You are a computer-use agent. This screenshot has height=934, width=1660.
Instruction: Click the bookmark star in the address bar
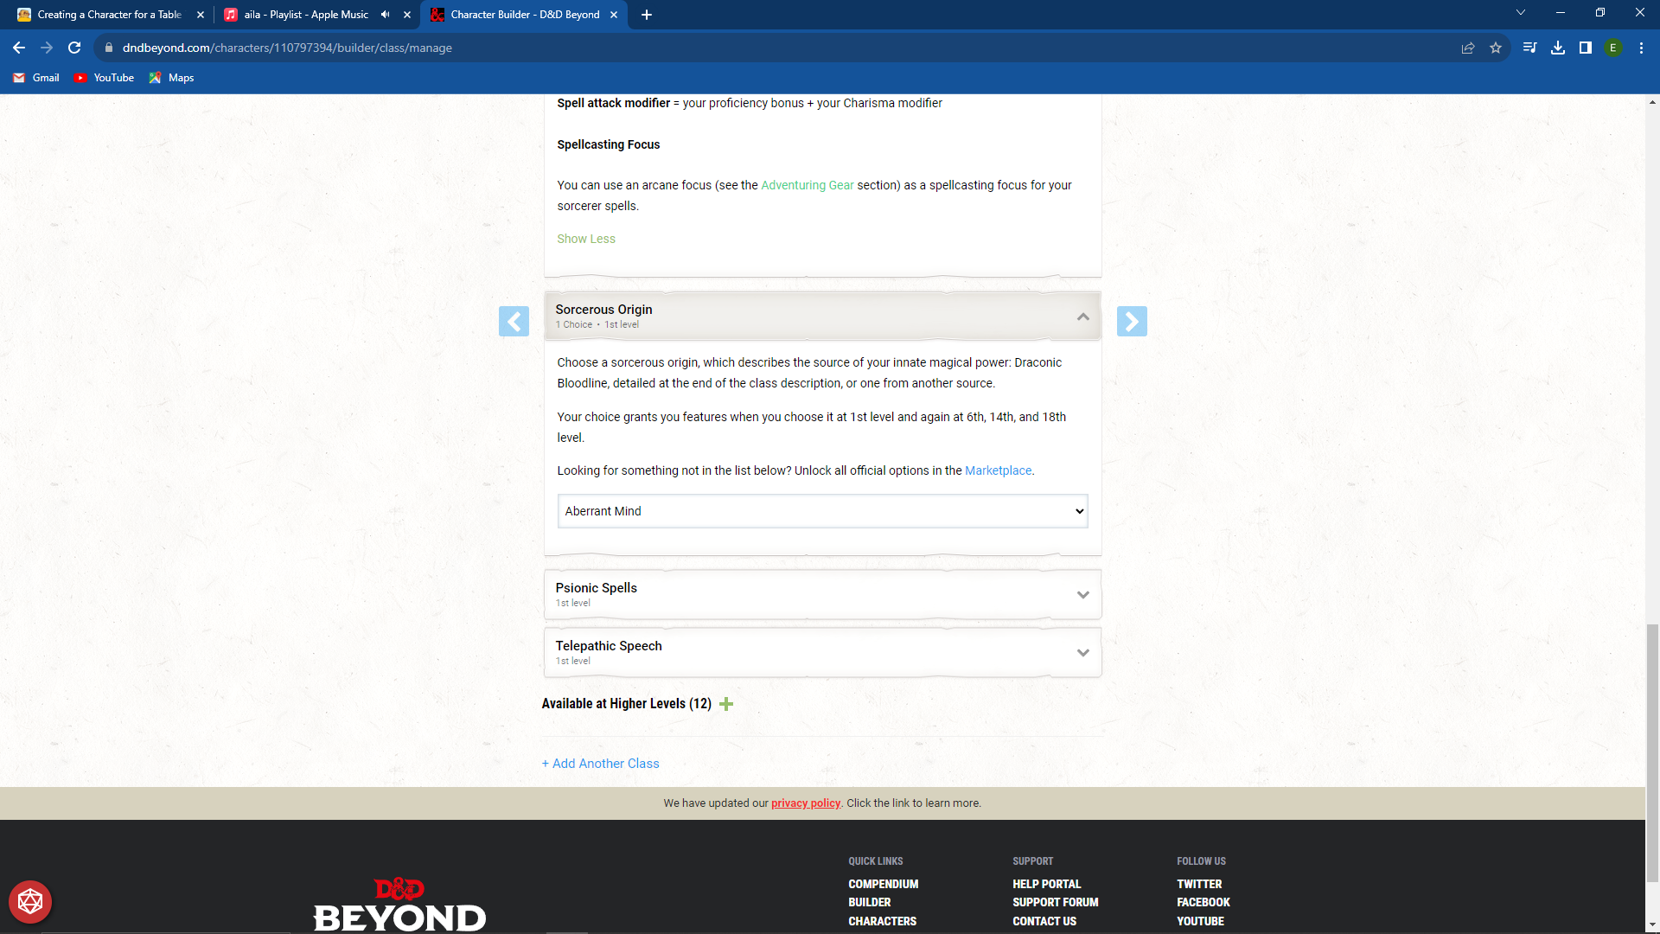point(1496,48)
